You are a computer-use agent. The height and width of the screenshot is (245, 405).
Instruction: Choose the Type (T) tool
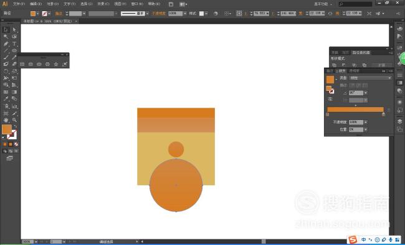pyautogui.click(x=14, y=44)
